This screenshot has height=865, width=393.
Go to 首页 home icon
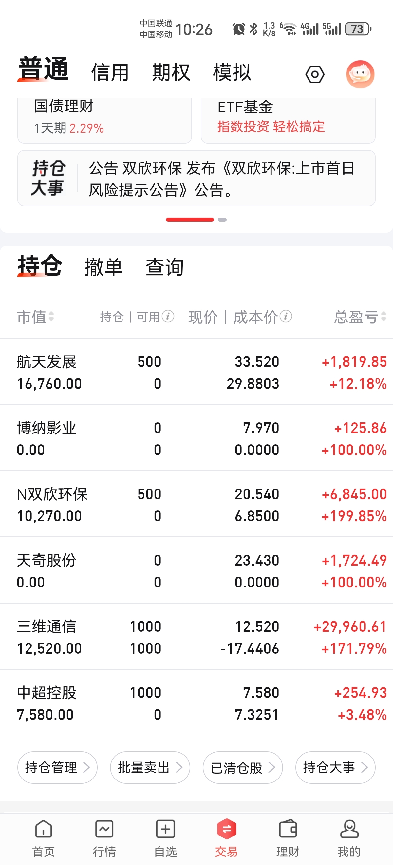point(44,836)
